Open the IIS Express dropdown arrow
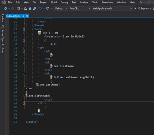Screen dimensions: 154x135 pyautogui.click(x=150, y=8)
